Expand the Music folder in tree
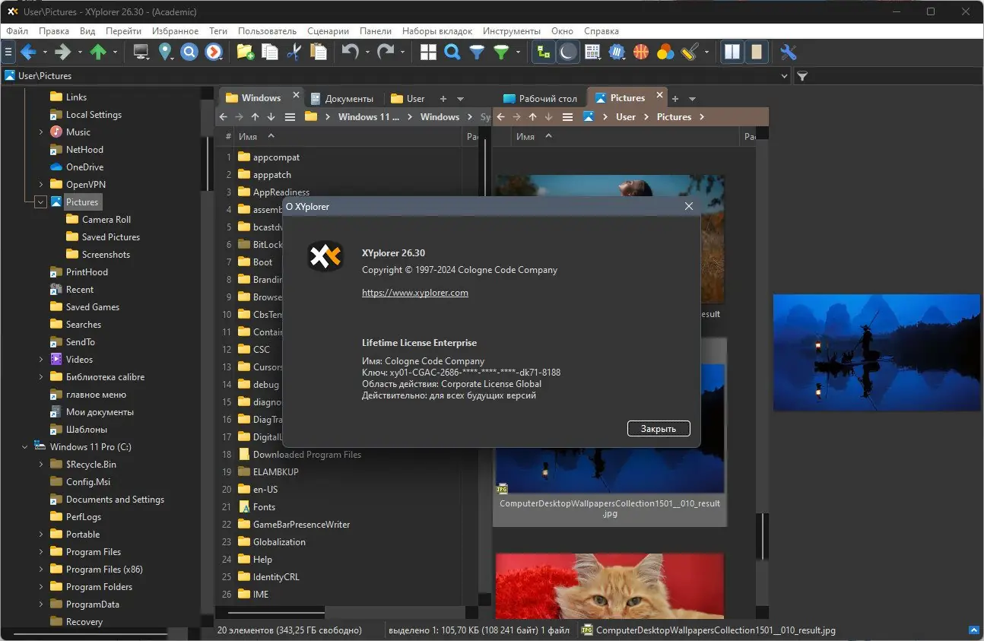984x641 pixels. pyautogui.click(x=41, y=132)
